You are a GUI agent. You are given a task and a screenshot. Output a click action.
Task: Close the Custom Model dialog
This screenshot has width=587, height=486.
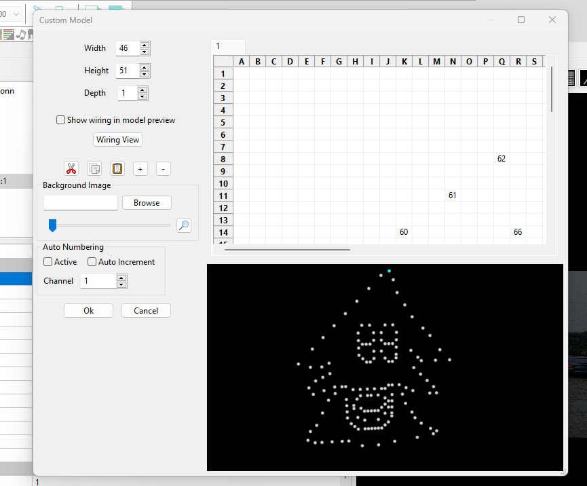[552, 20]
